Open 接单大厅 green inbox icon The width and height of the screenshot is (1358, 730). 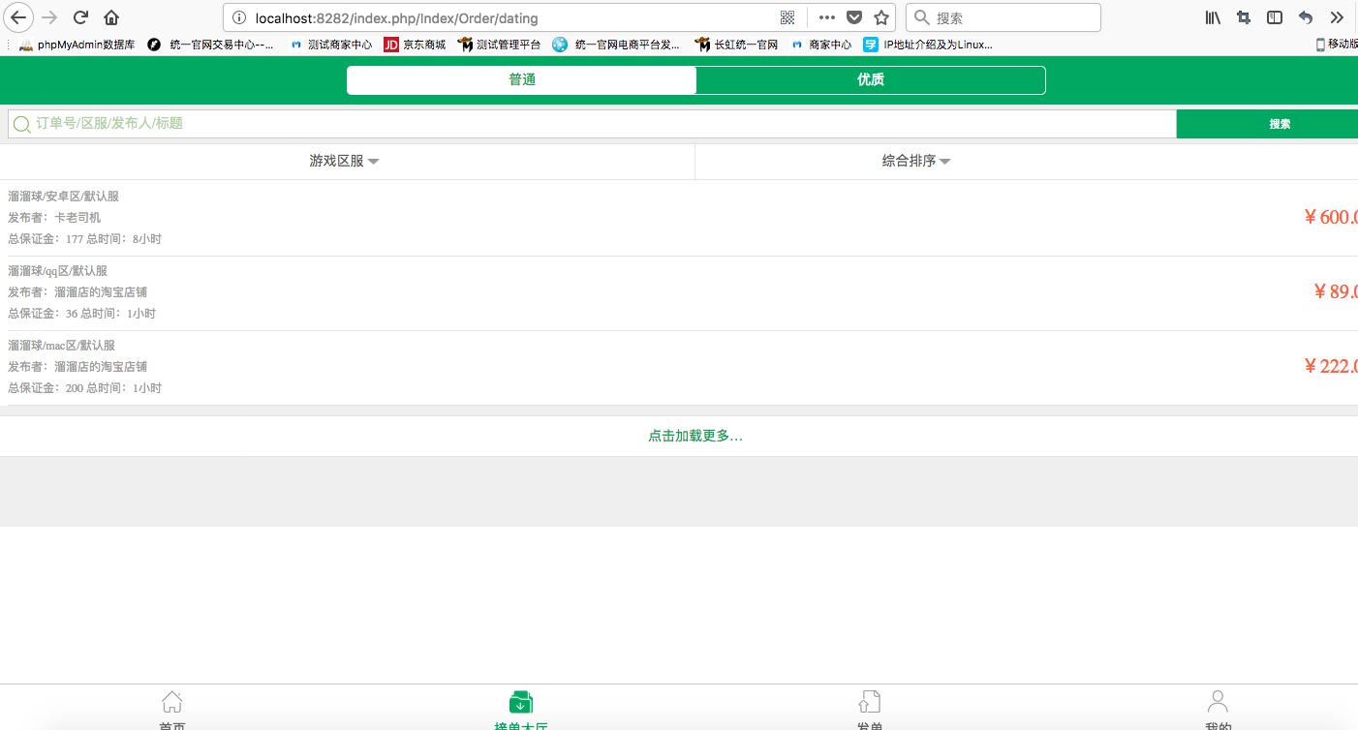point(521,702)
